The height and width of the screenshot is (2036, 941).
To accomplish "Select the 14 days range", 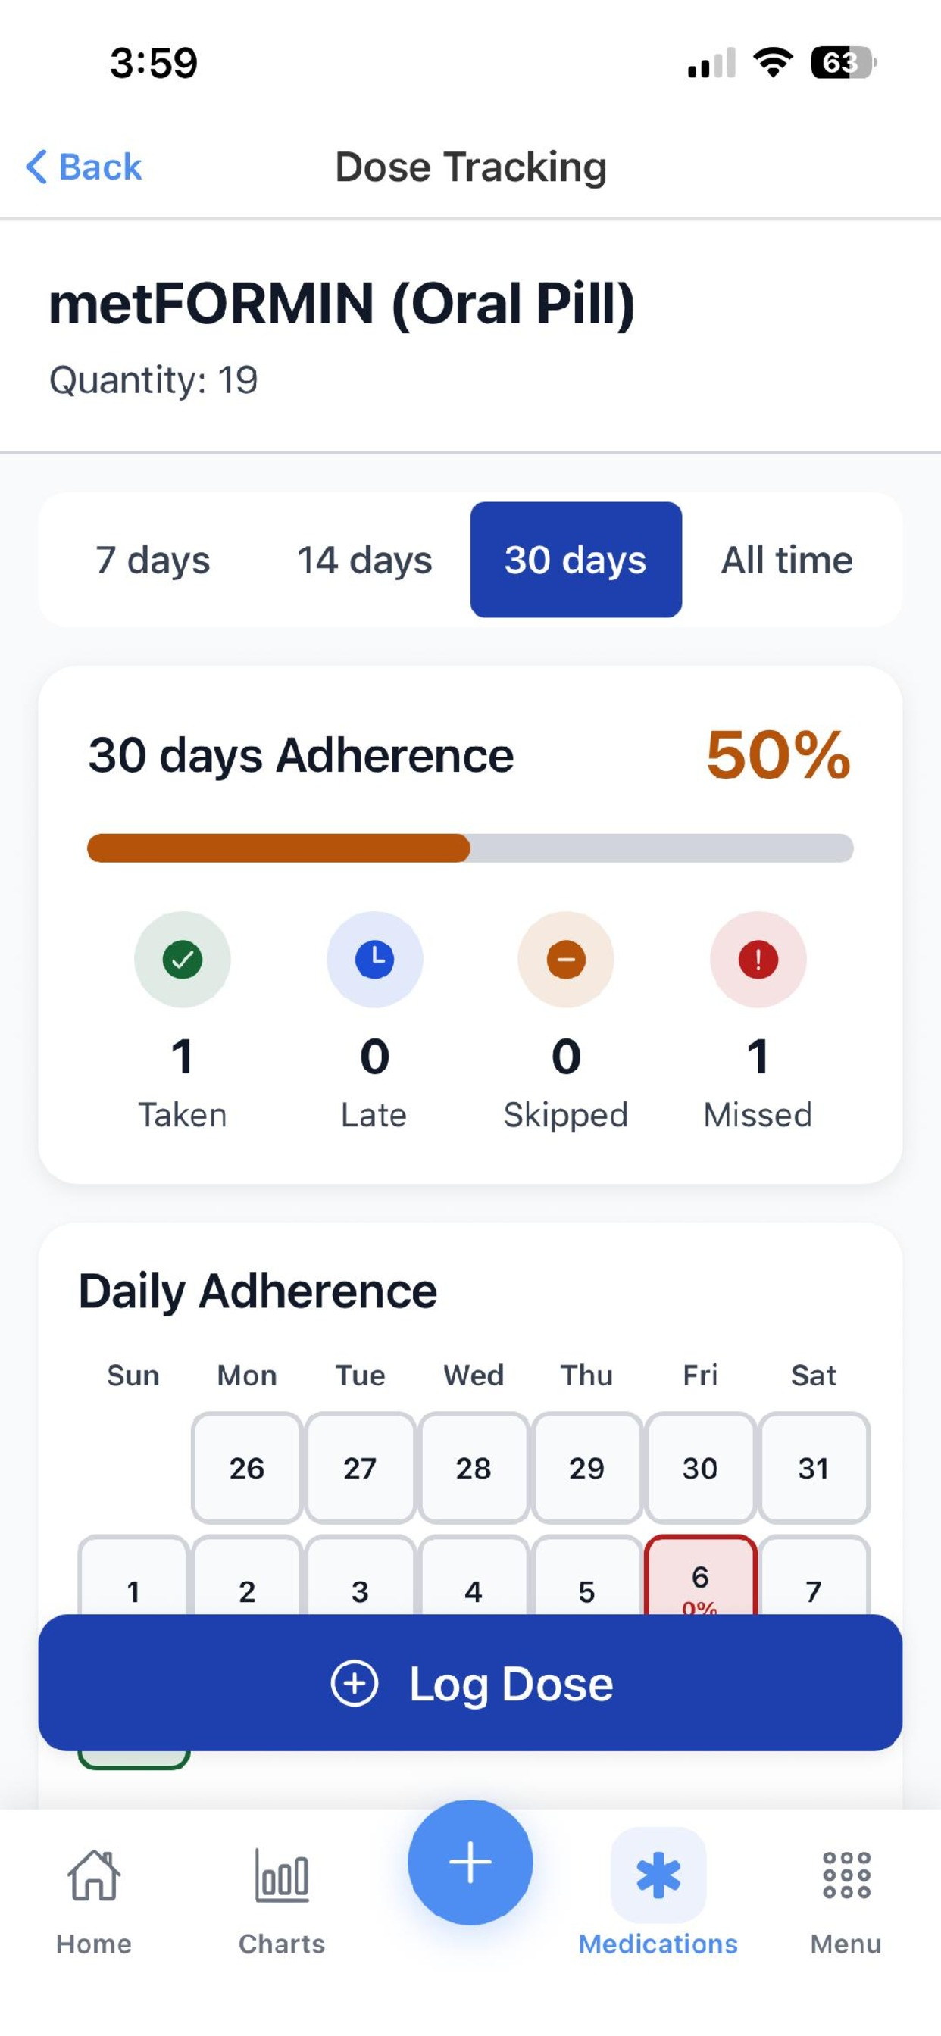I will click(x=364, y=560).
